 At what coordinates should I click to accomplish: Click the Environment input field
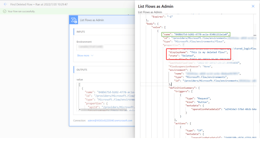tap(105, 47)
